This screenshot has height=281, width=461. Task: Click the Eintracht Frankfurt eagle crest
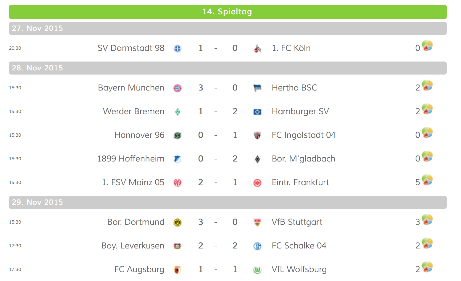tap(257, 183)
